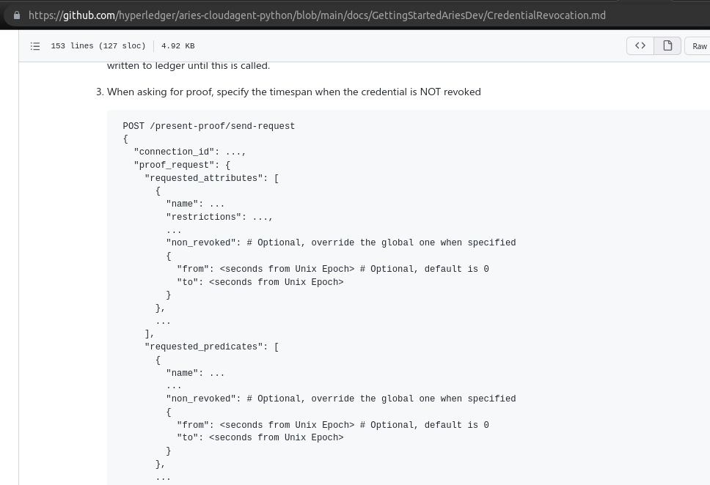
Task: Click the POST /present-proof/send-request code line
Action: 209,126
